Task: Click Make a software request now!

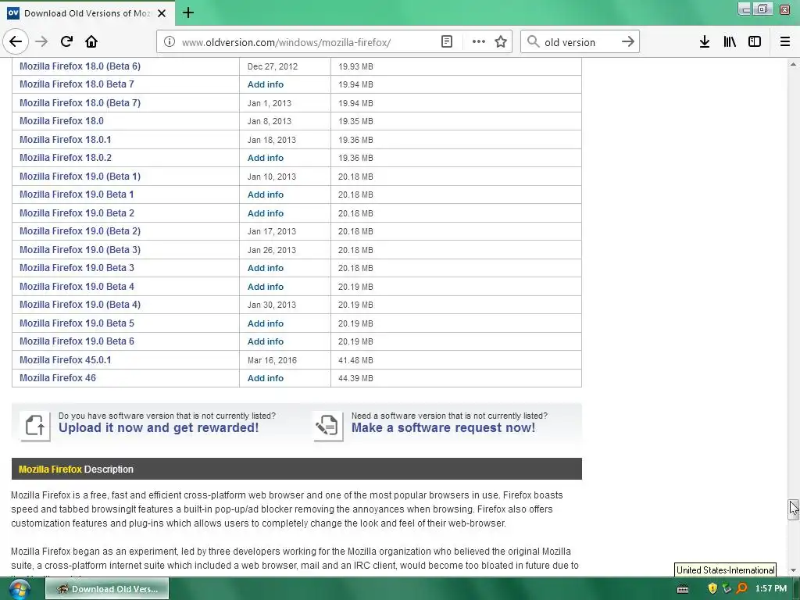Action: pyautogui.click(x=444, y=428)
